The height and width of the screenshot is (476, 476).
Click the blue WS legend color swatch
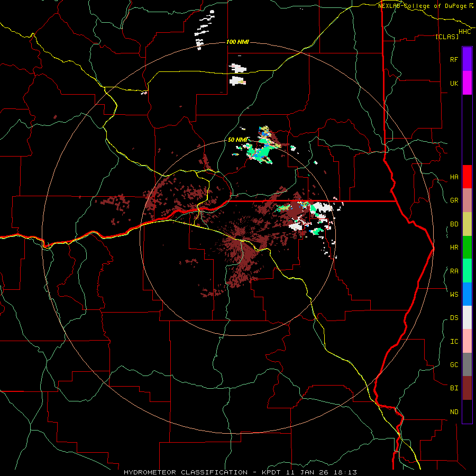coord(467,294)
